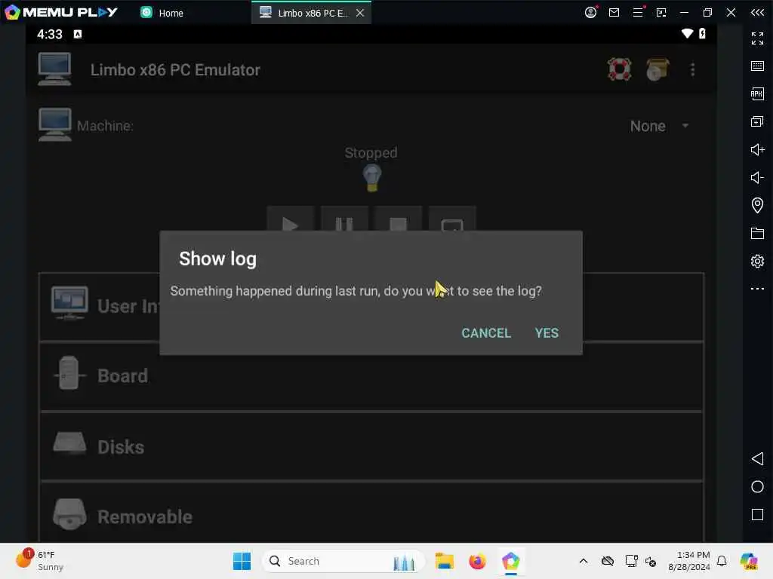The image size is (773, 579).
Task: Click the Android home circle button
Action: pos(757,487)
